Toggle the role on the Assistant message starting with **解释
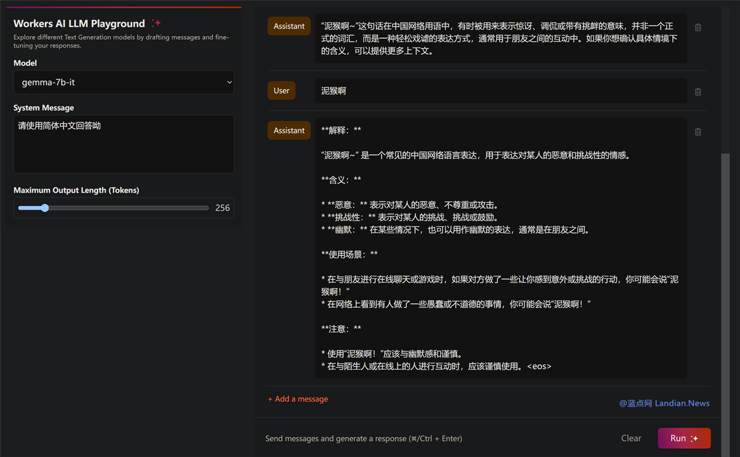The image size is (740, 457). [x=289, y=131]
